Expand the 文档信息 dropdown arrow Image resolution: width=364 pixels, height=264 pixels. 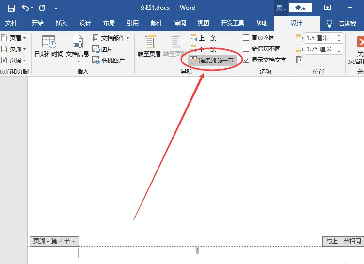79,61
